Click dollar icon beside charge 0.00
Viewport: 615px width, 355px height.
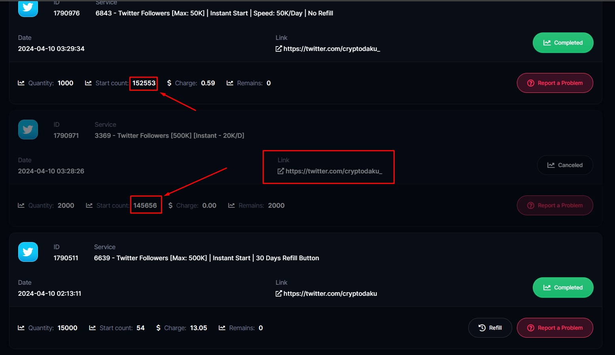click(170, 205)
